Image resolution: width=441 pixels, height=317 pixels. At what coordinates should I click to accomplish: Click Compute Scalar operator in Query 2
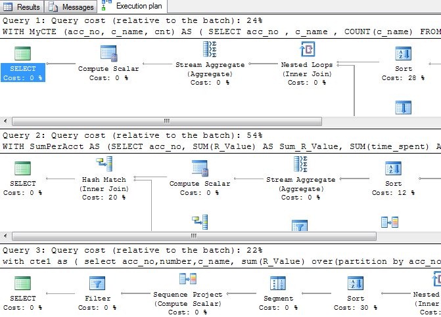pos(200,169)
